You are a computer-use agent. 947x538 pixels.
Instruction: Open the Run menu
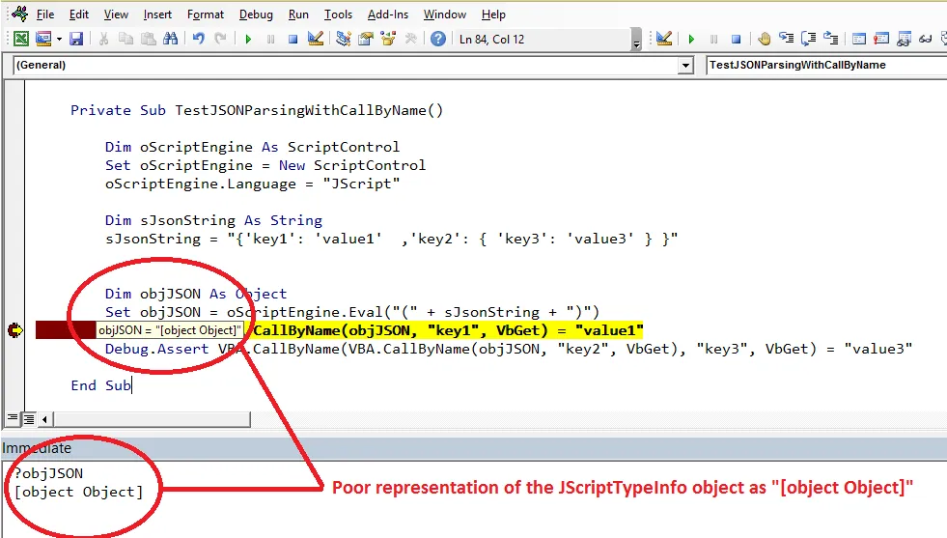(x=298, y=14)
